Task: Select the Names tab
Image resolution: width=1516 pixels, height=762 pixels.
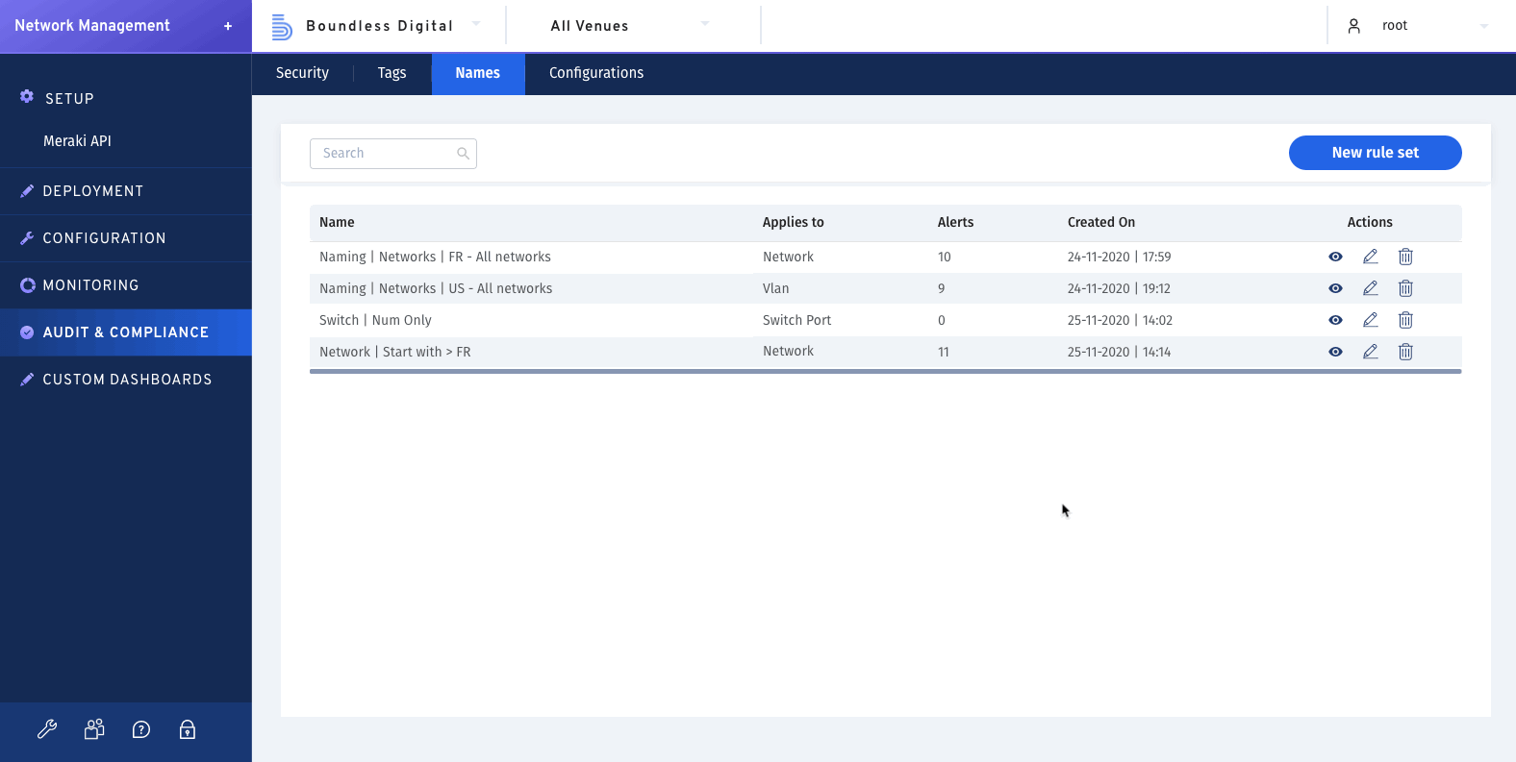Action: (x=478, y=73)
